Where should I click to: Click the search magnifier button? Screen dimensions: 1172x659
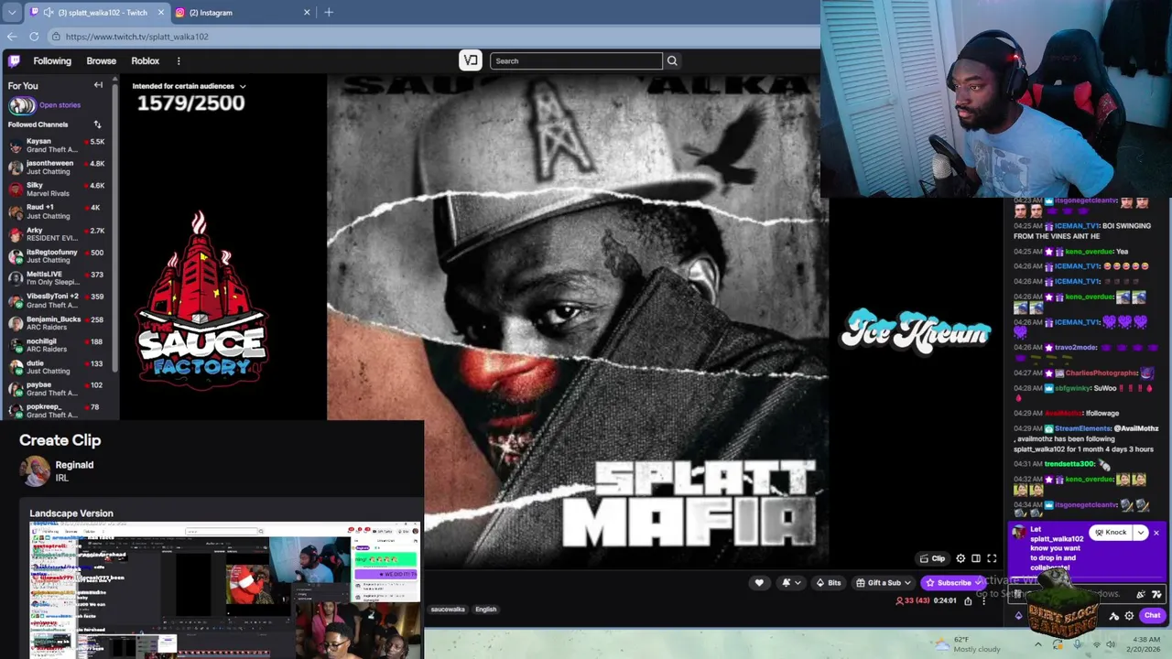[x=672, y=61]
